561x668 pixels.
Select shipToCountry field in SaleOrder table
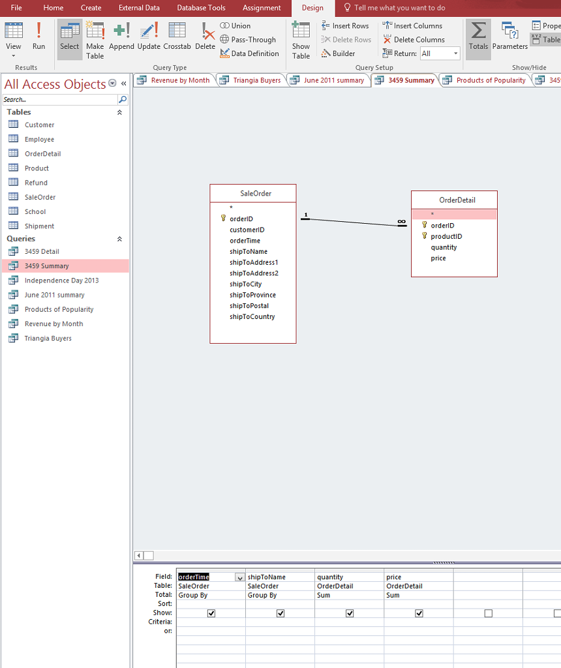pyautogui.click(x=252, y=316)
